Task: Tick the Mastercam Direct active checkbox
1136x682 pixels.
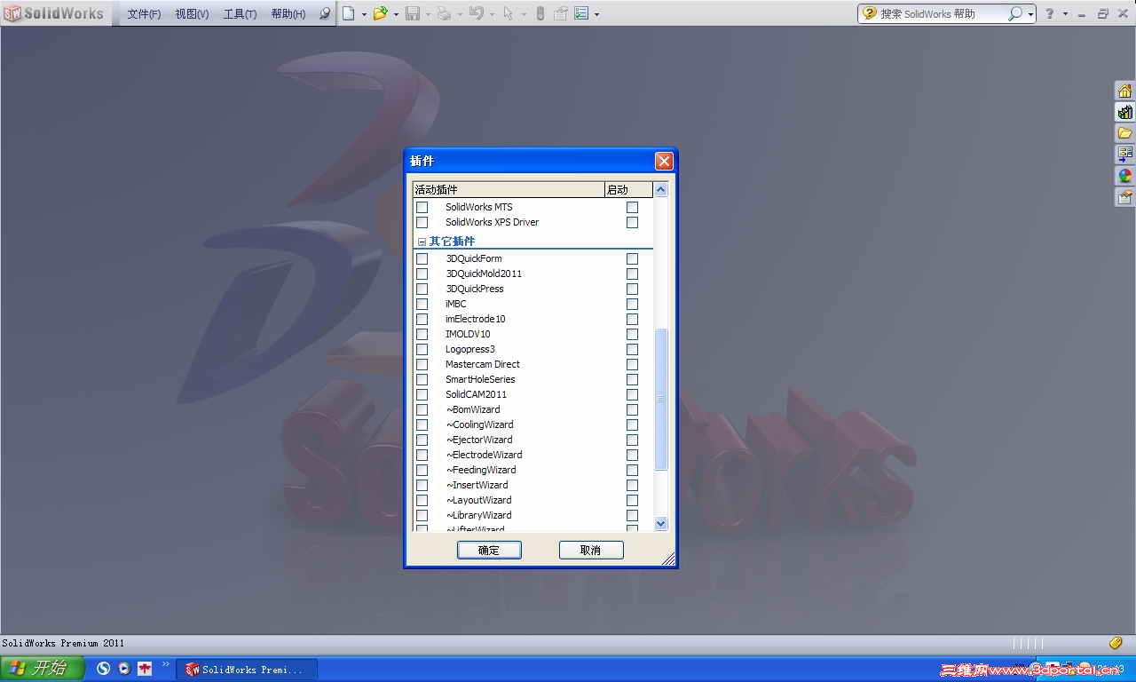Action: point(422,364)
